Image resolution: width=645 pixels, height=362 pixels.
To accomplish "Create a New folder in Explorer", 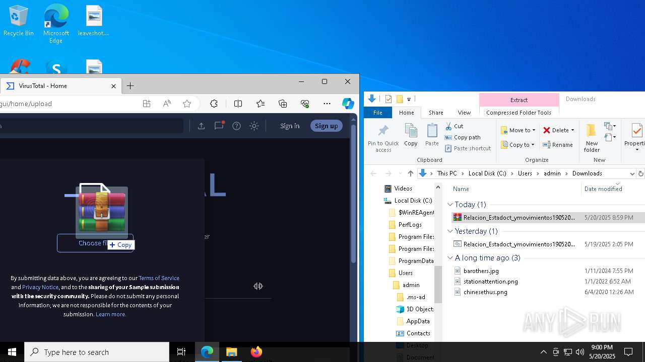I will click(592, 138).
